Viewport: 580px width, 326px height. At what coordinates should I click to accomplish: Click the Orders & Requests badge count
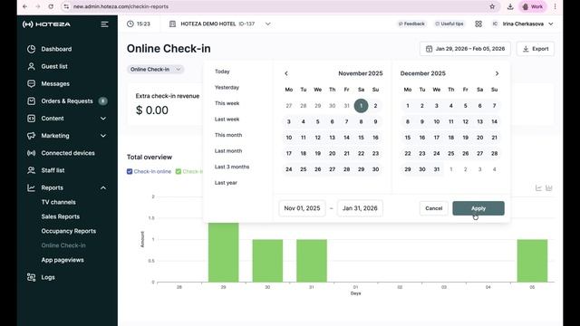tap(102, 101)
